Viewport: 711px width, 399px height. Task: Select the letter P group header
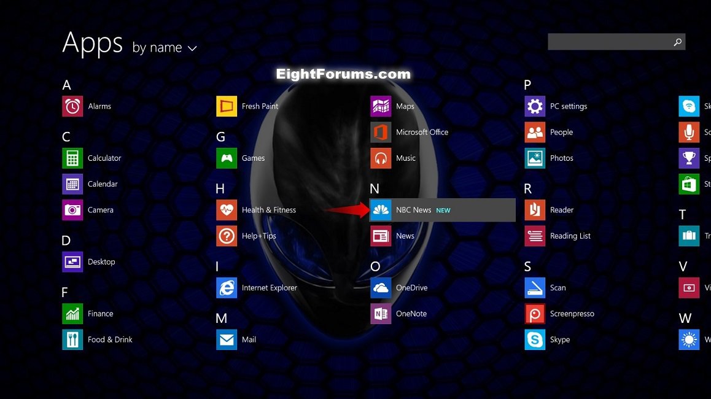point(527,85)
